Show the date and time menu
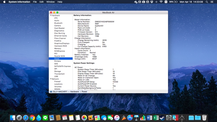The width and height of the screenshot is (217, 122). (x=191, y=2)
